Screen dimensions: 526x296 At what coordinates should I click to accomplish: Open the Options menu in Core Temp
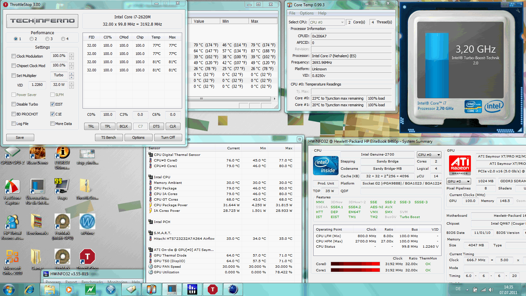point(306,13)
